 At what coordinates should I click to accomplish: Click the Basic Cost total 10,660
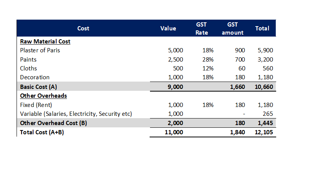264,87
